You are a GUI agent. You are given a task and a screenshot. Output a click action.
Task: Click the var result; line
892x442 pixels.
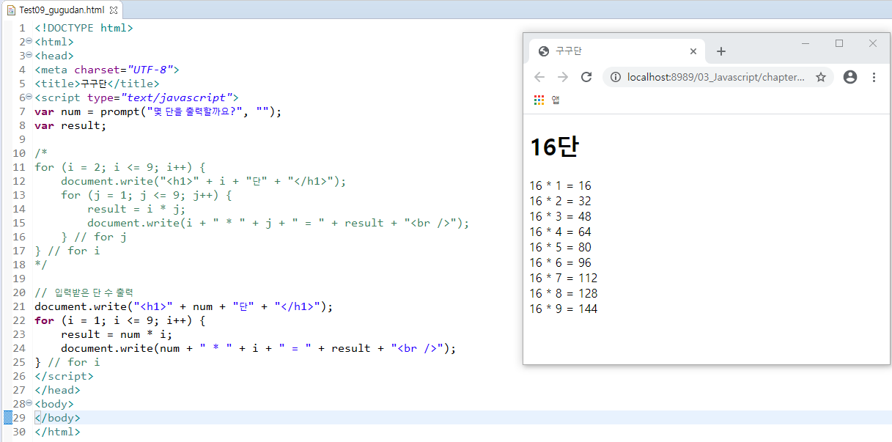coord(70,125)
